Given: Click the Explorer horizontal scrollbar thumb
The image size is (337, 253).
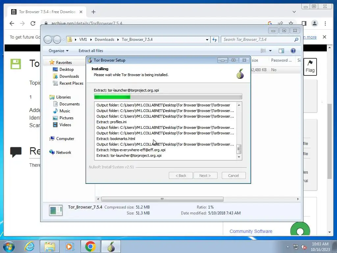Looking at the screenshot, I should 162,199.
